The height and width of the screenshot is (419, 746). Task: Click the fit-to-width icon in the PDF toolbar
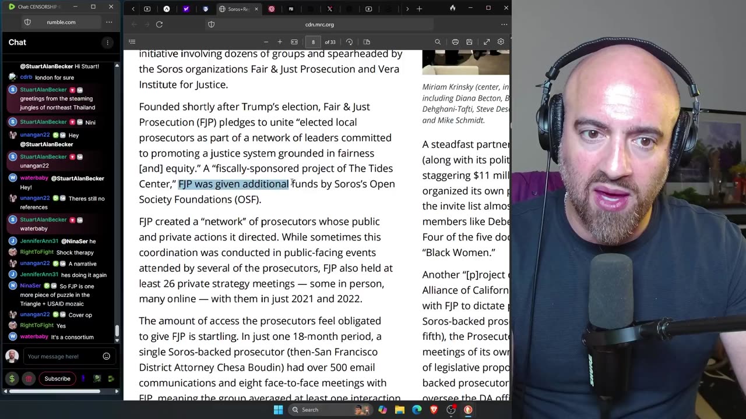[294, 42]
